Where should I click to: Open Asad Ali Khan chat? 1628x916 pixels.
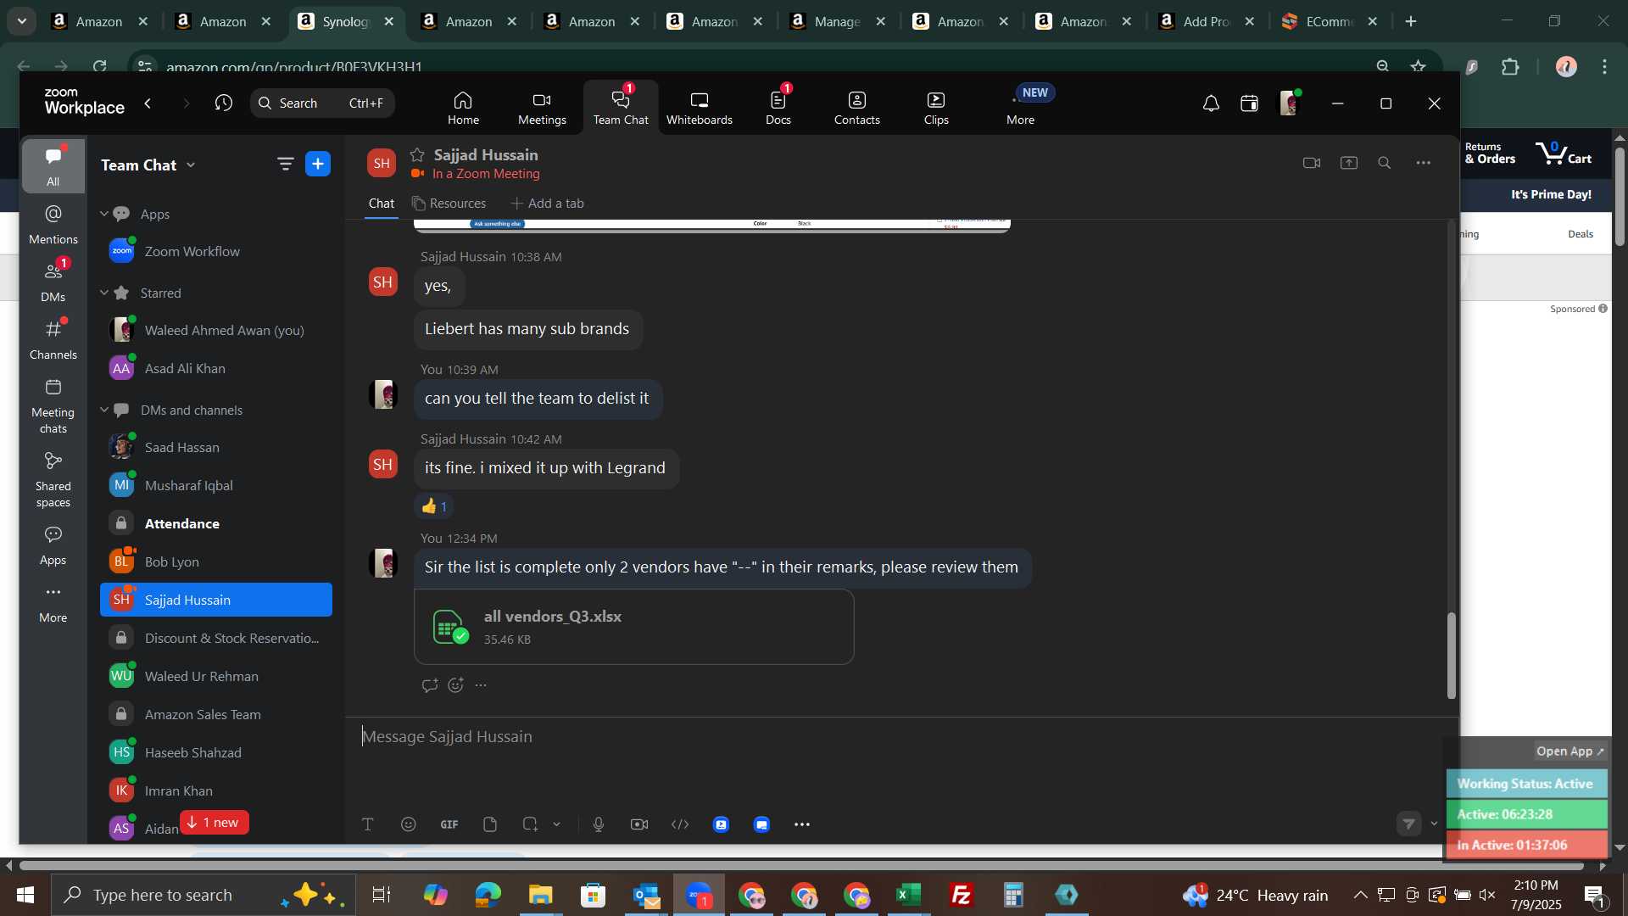click(216, 368)
